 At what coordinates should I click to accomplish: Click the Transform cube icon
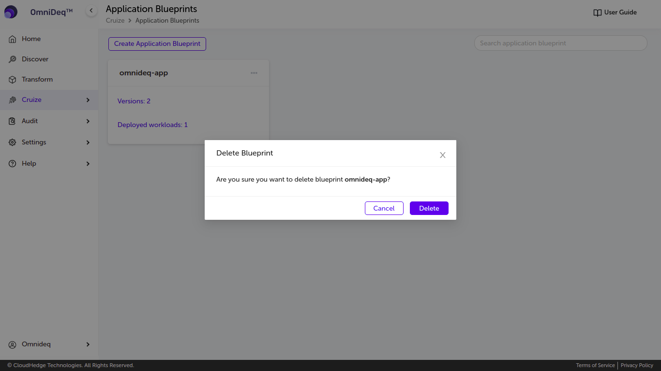[x=13, y=80]
